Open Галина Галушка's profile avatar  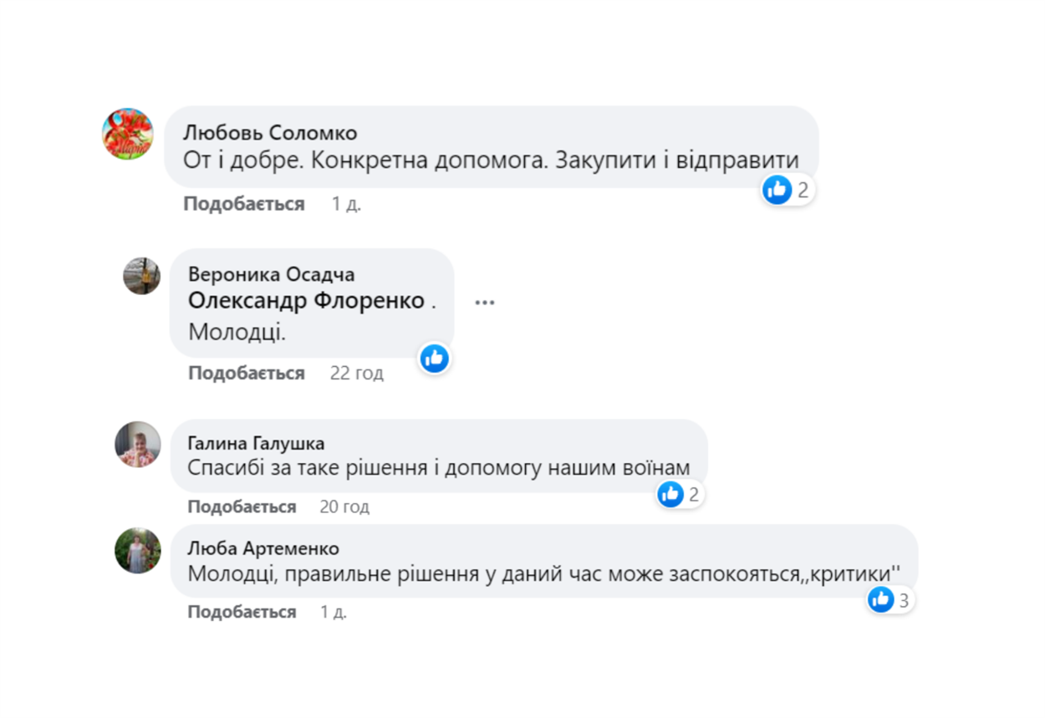pos(138,444)
